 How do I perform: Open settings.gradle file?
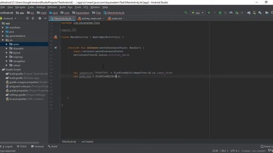tap(26, 95)
